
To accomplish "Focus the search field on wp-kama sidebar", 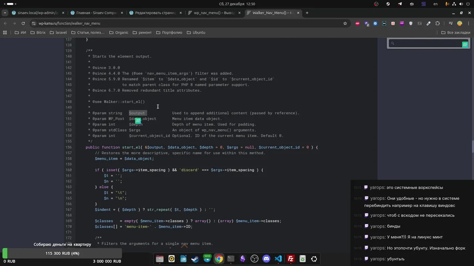I will [428, 44].
